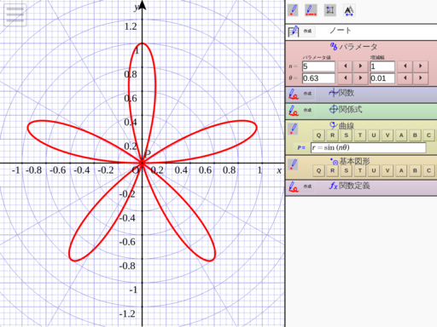Click the grid scale settings icon
Screen dimensions: 437x327
(x=330, y=10)
